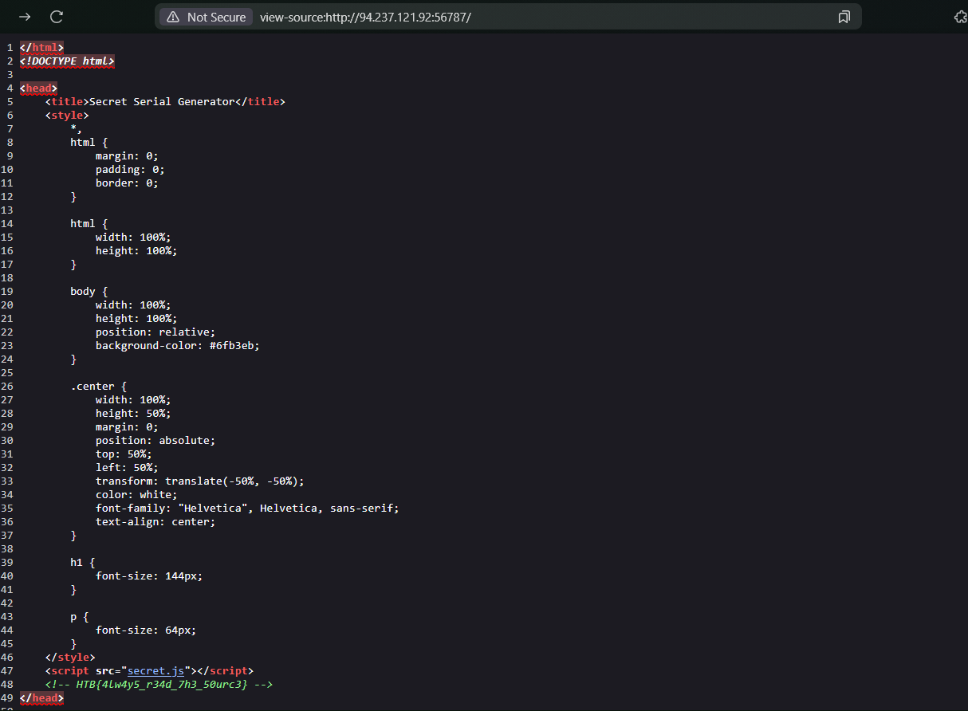This screenshot has height=711, width=968.
Task: Click the highlighted closing head tag
Action: (41, 698)
